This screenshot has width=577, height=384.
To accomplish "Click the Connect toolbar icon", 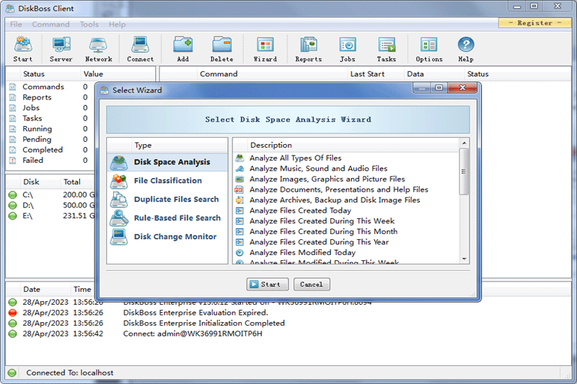I will [140, 49].
